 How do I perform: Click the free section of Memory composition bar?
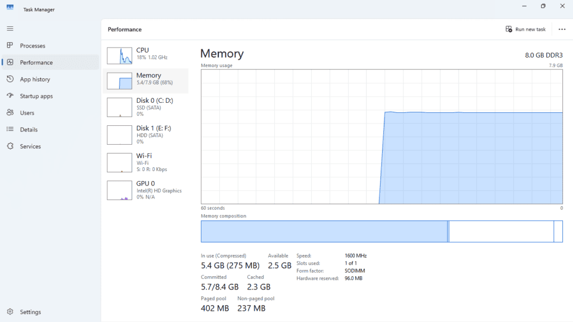pyautogui.click(x=558, y=231)
